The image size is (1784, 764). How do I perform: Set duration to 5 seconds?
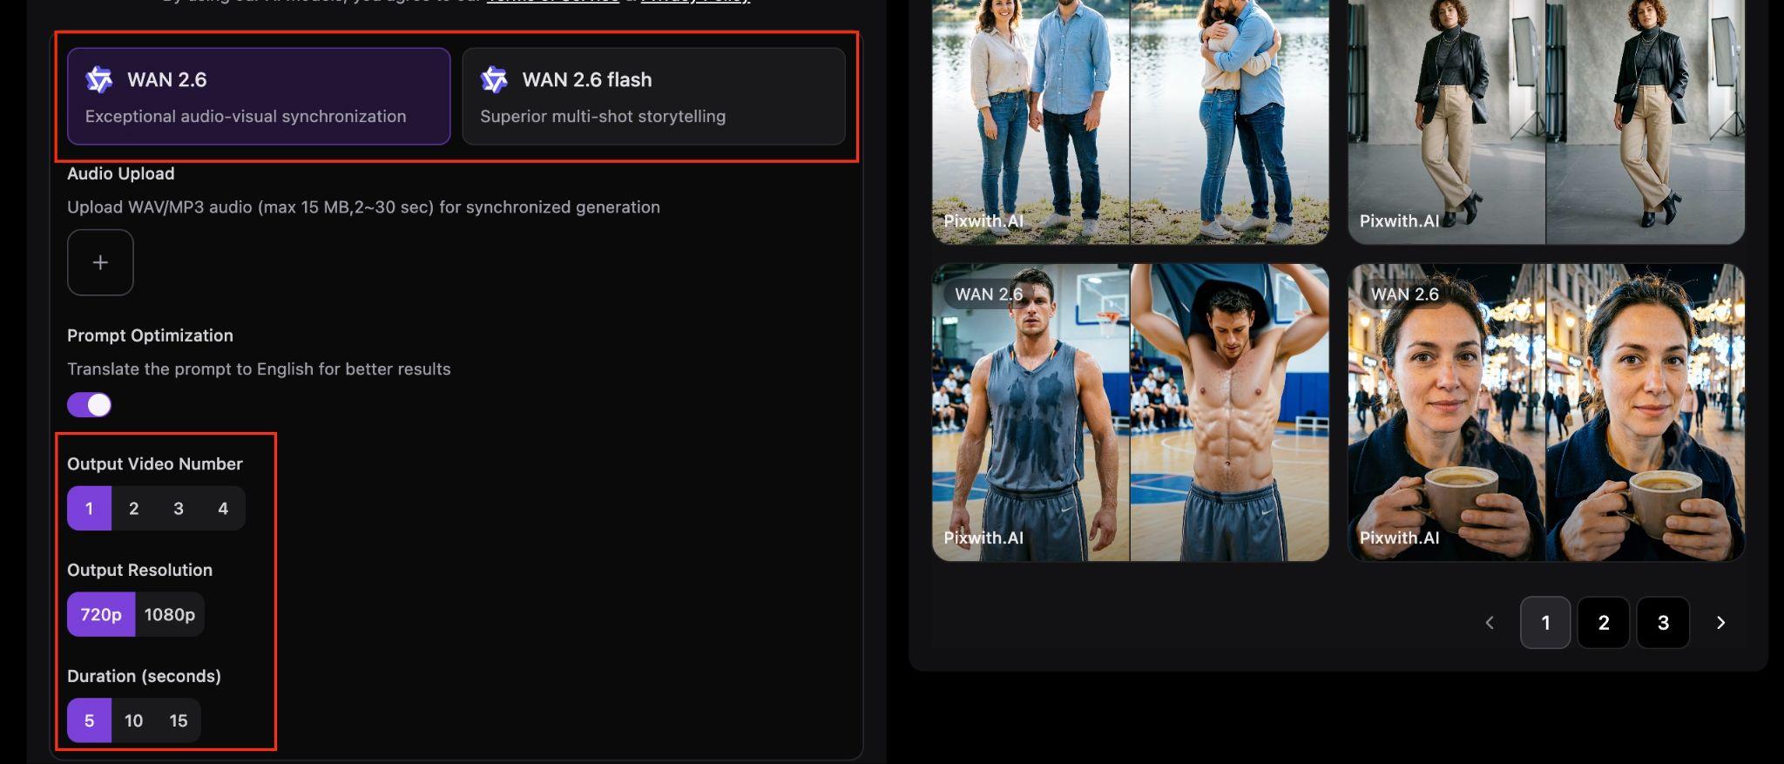click(x=89, y=721)
